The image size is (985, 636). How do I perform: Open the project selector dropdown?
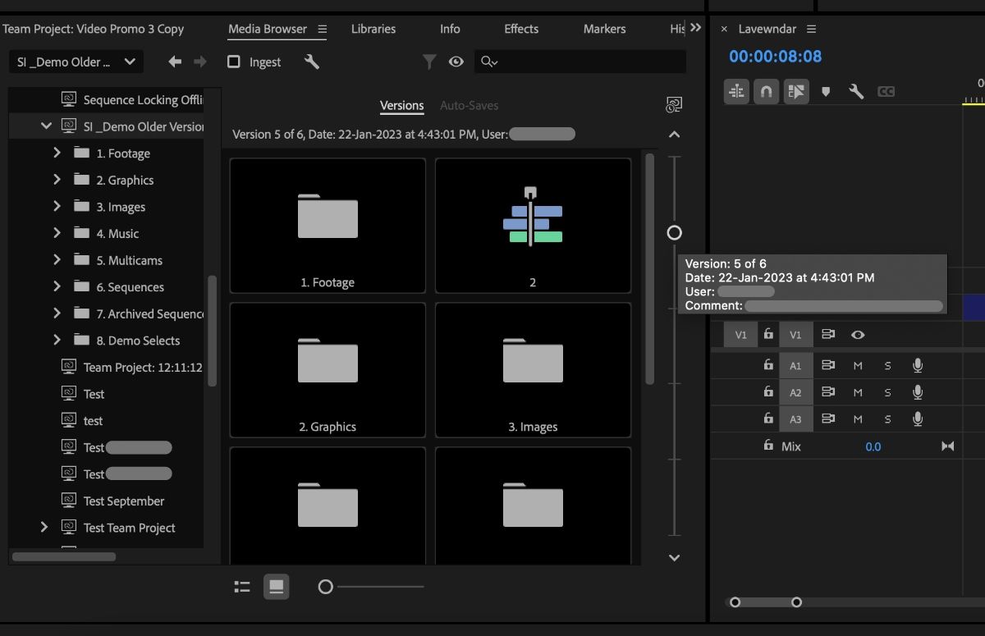(76, 61)
